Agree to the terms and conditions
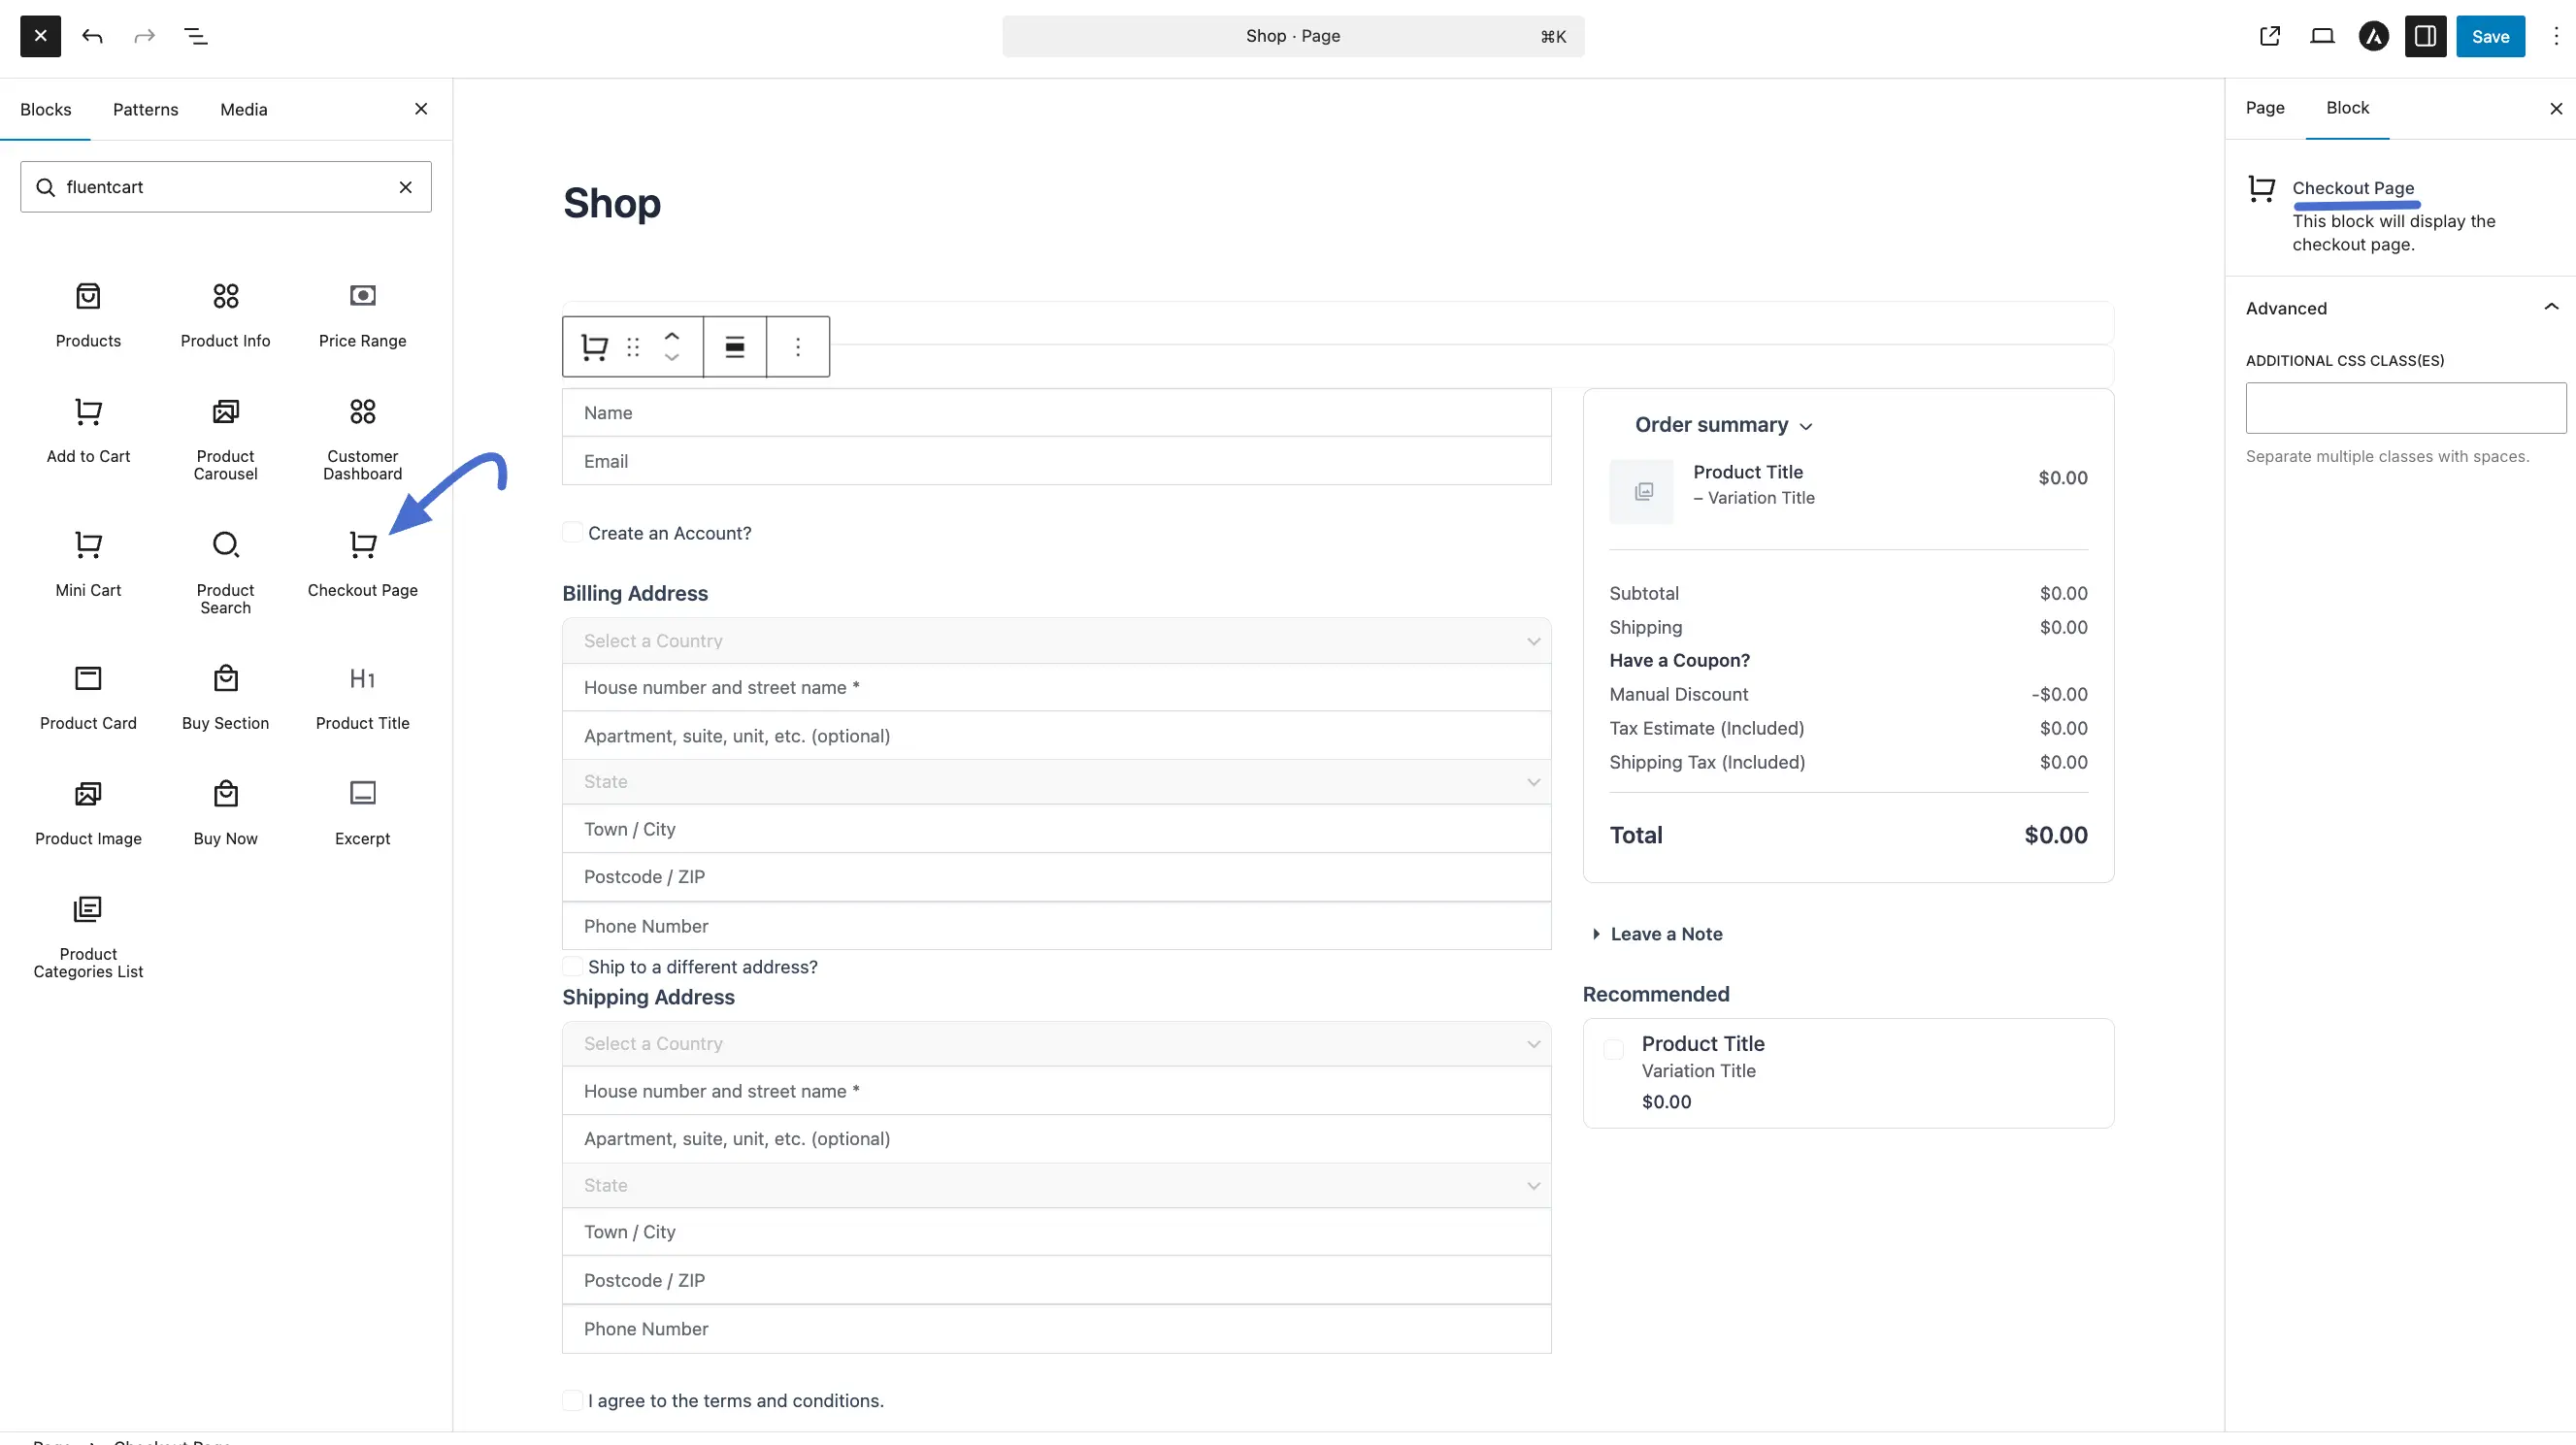 coord(572,1400)
